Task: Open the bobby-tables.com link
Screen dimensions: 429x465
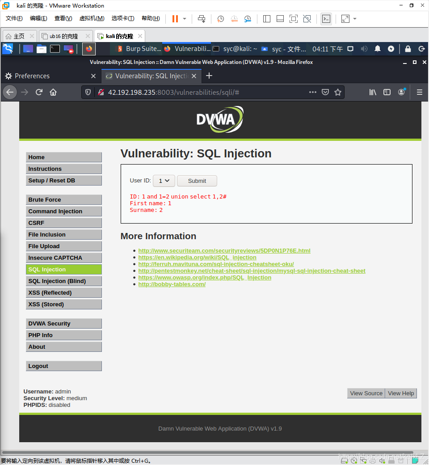Action: [x=172, y=284]
